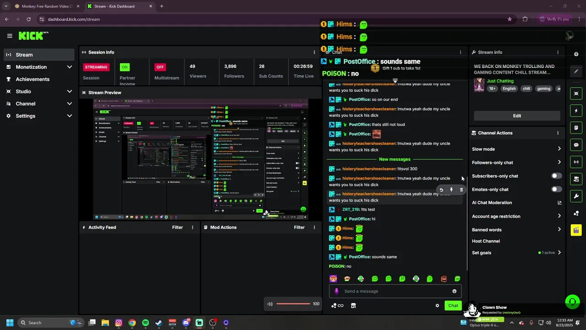The image size is (586, 330).
Task: Toggle the Multistream OFF indicator
Action: click(160, 67)
